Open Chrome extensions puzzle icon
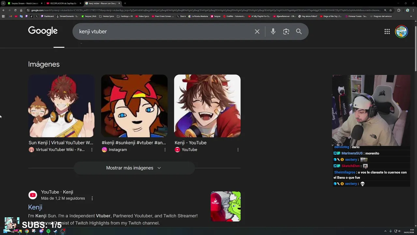This screenshot has width=417, height=235. click(x=399, y=10)
